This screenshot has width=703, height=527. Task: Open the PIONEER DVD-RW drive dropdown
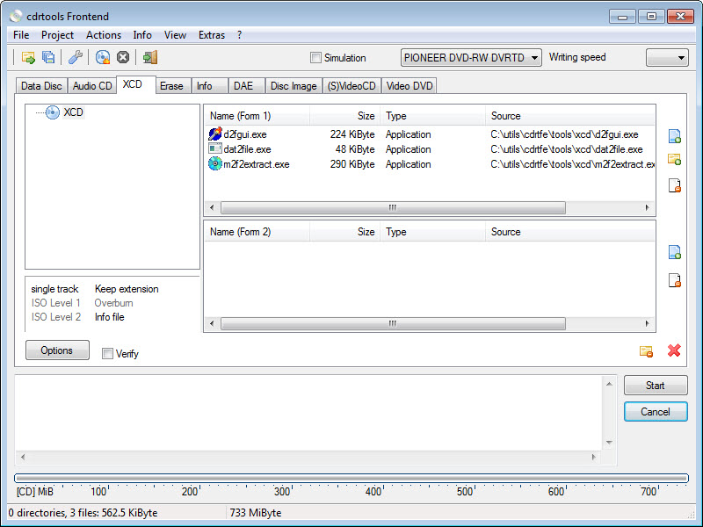(x=471, y=58)
